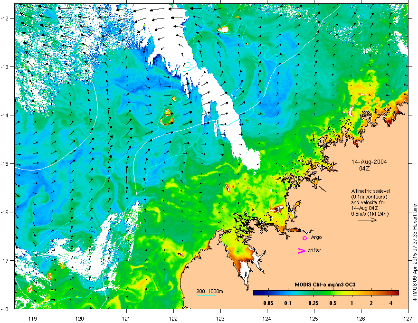This screenshot has height=323, width=418.
Task: Click the magenta drifter arrowhead symbol
Action: (x=302, y=250)
